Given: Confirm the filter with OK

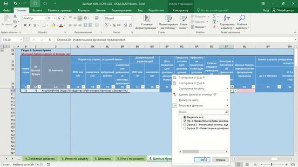Looking at the screenshot, I should pyautogui.click(x=202, y=160).
